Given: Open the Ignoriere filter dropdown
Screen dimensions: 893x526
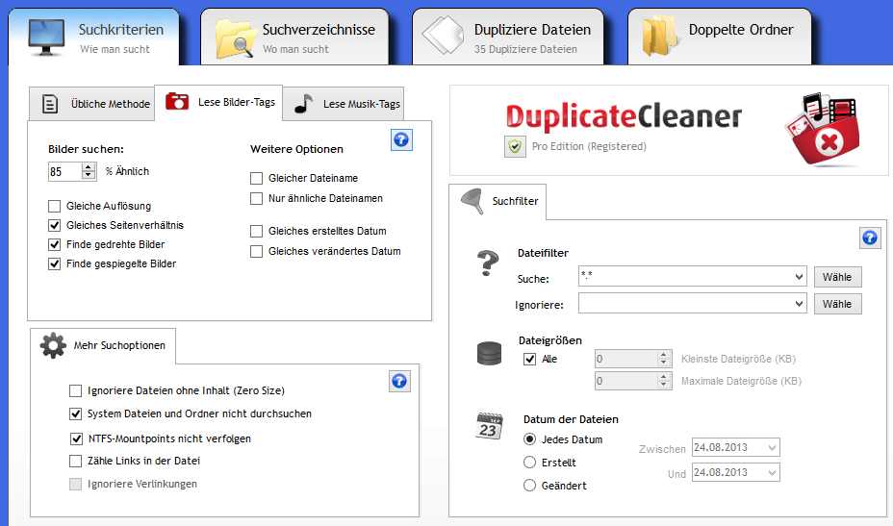Looking at the screenshot, I should tap(799, 304).
